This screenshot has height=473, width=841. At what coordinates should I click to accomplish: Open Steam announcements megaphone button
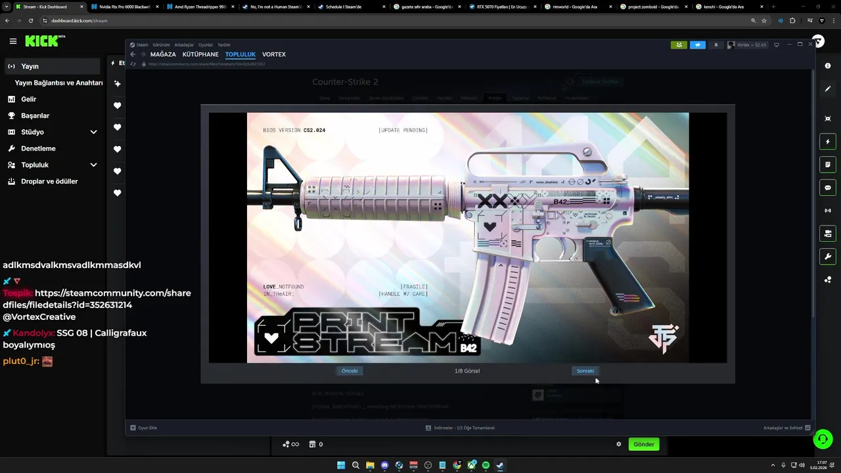point(697,45)
